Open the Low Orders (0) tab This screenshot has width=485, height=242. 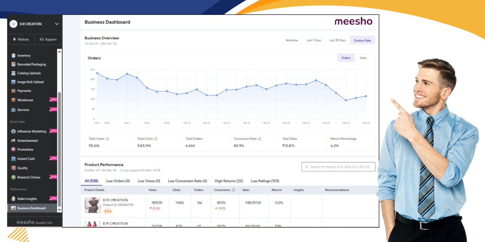coord(118,181)
